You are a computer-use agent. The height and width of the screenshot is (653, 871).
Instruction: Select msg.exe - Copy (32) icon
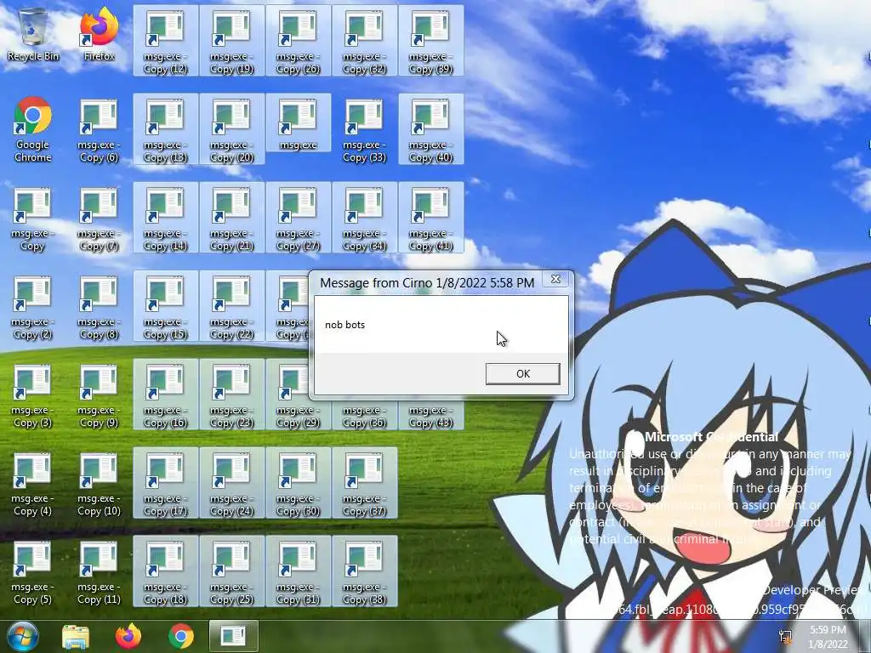click(364, 41)
